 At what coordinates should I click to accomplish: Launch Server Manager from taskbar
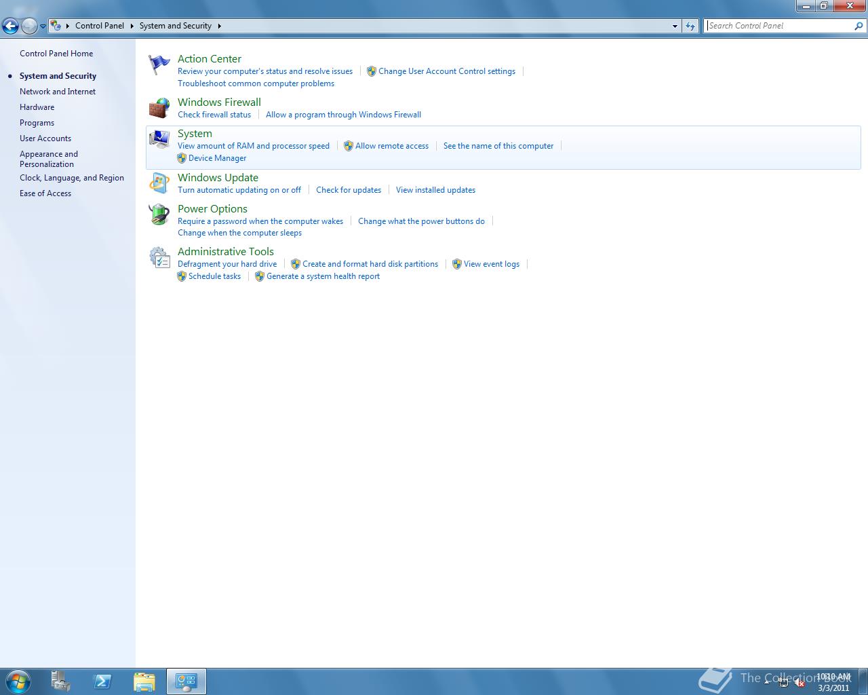(60, 681)
